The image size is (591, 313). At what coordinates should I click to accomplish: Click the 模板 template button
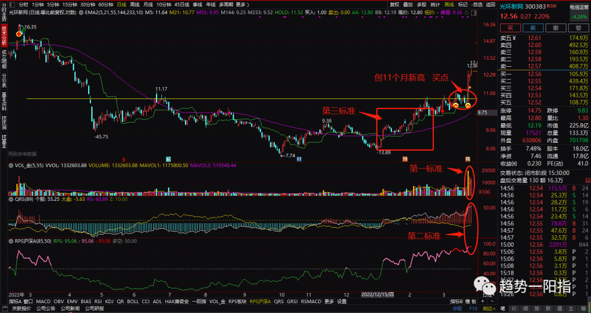click(471, 302)
